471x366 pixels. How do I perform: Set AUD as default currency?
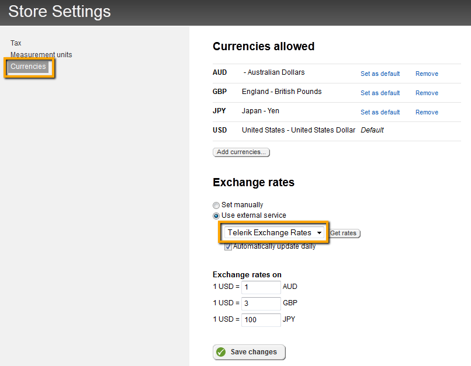tap(380, 74)
